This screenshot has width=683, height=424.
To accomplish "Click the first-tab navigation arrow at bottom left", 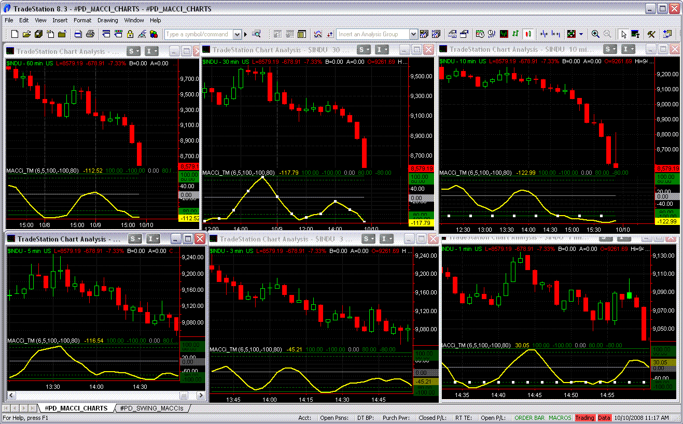I will (x=7, y=408).
